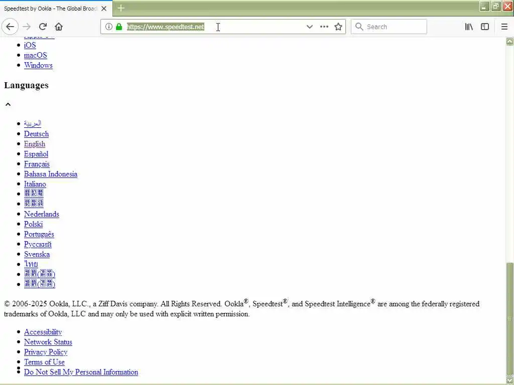Switch language to Nederlands
The width and height of the screenshot is (514, 385).
coord(41,214)
